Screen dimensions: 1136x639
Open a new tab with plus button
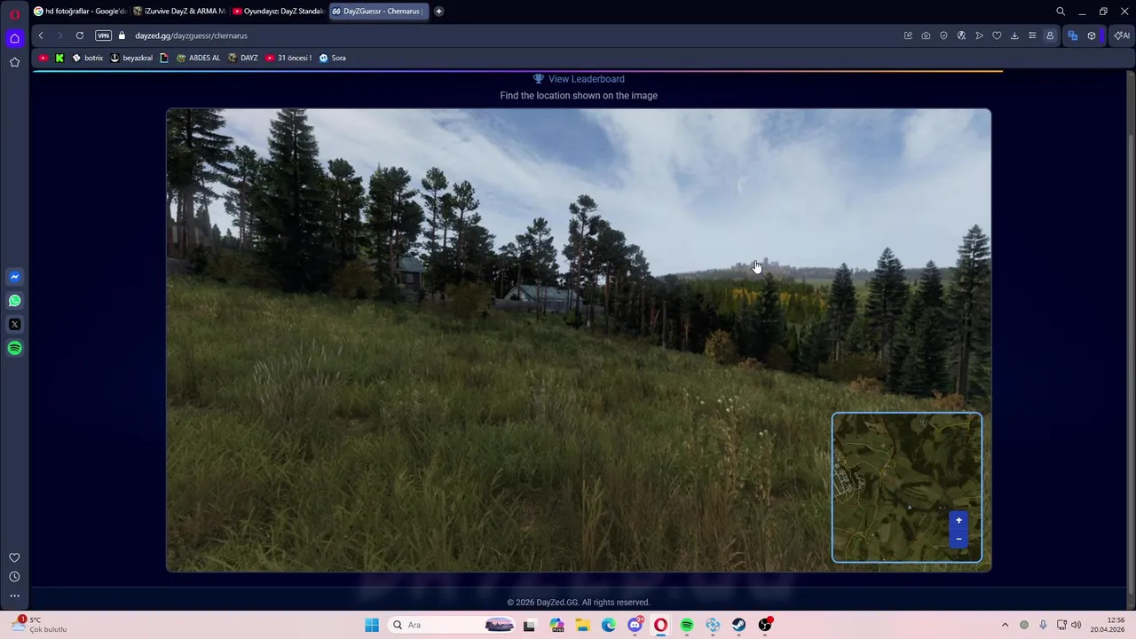[x=438, y=12]
